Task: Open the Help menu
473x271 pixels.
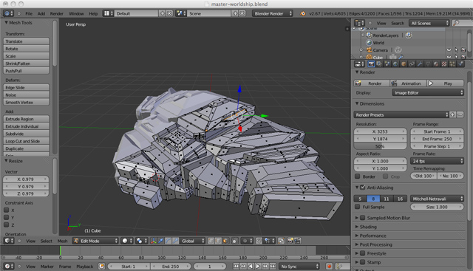Action: (x=93, y=13)
